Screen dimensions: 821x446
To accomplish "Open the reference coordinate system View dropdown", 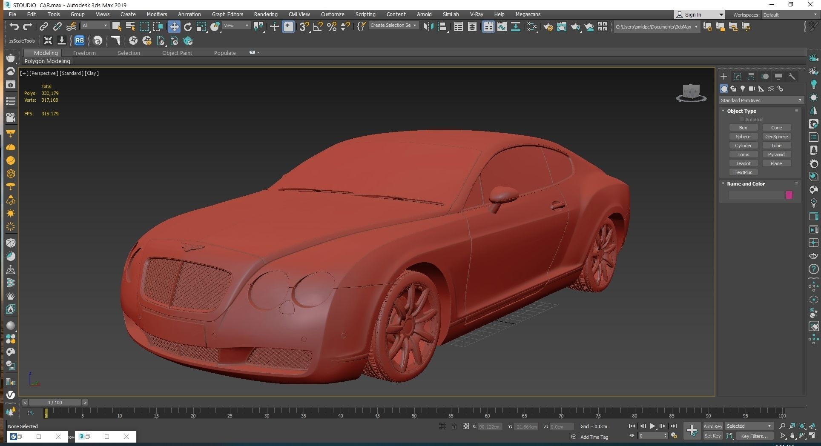I will pyautogui.click(x=236, y=26).
